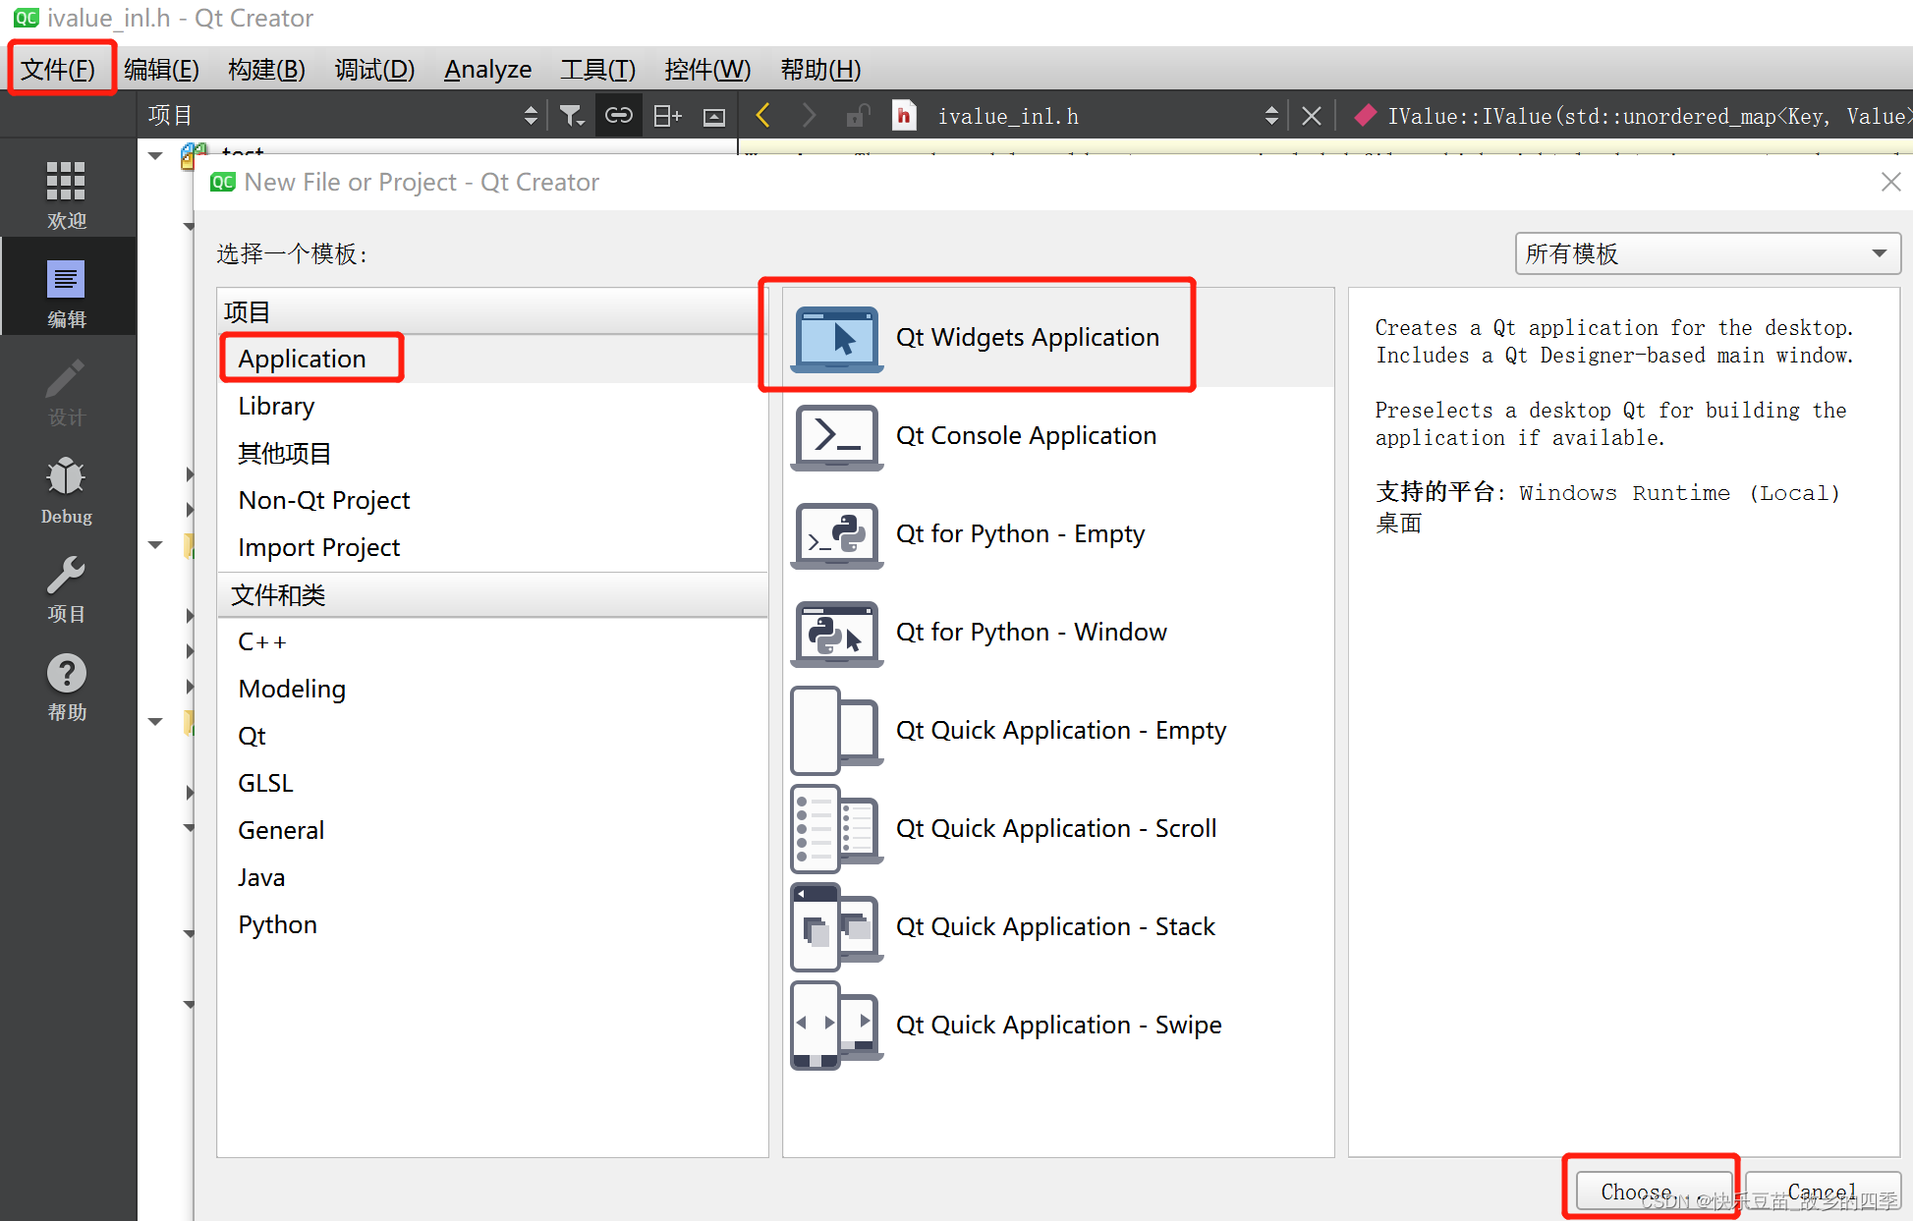Click the close sidebar pane icon
The image size is (1913, 1221).
click(714, 117)
